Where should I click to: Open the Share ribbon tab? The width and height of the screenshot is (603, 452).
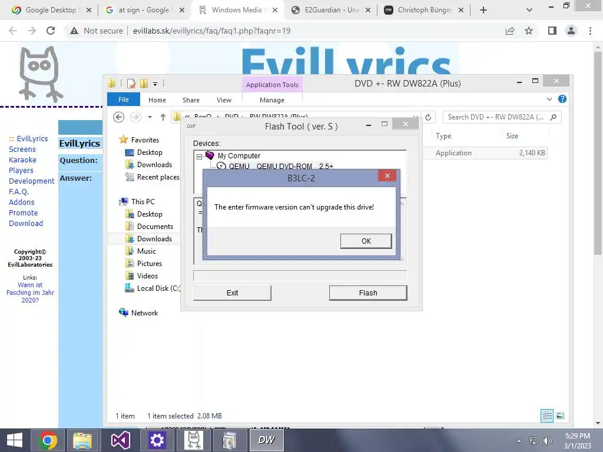click(x=191, y=100)
